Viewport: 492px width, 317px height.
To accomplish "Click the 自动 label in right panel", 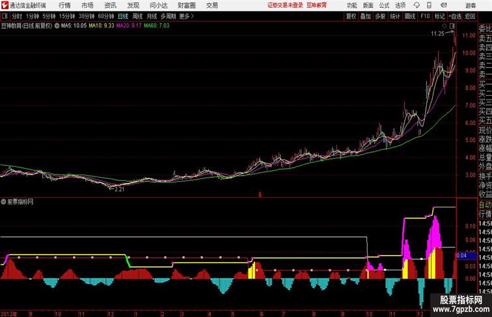I will click(x=485, y=205).
